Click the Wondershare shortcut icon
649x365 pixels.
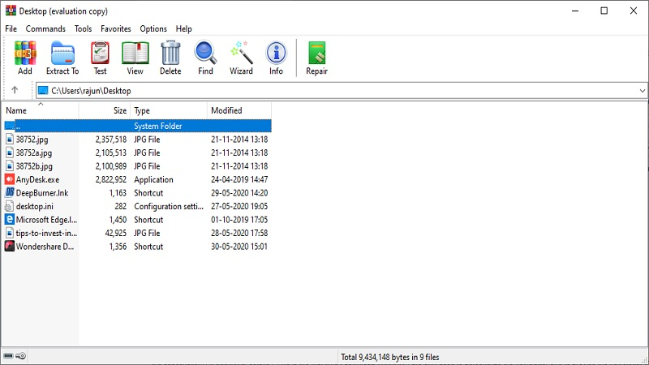pyautogui.click(x=10, y=247)
